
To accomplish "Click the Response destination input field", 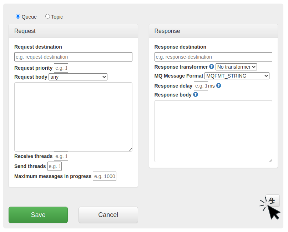I will [213, 57].
